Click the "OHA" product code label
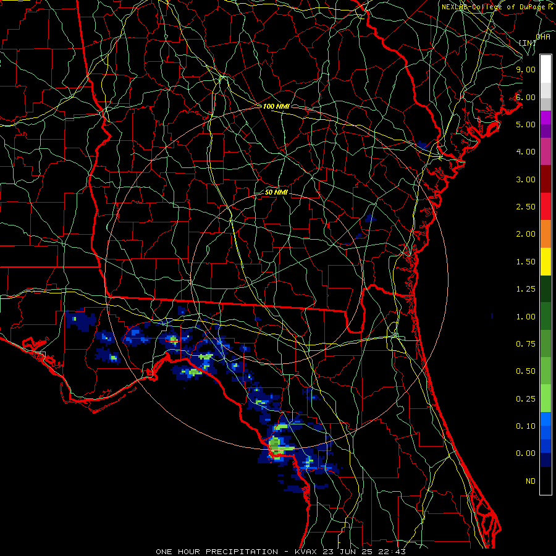 point(543,36)
